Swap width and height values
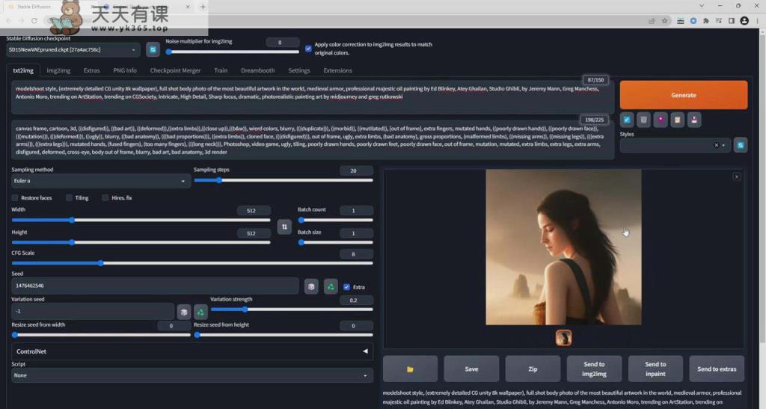 click(x=284, y=227)
